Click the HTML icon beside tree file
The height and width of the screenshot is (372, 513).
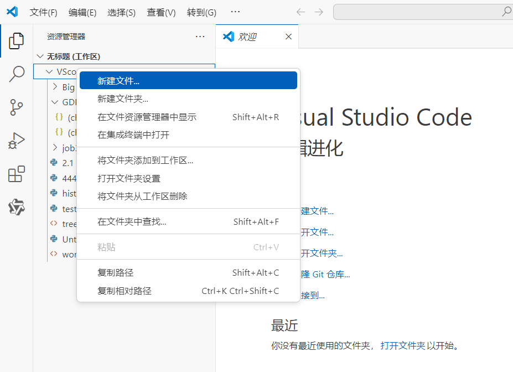54,224
